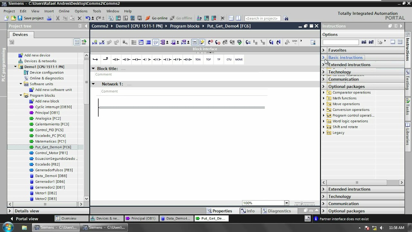Toggle the favorites star button in editor toolbar
This screenshot has height=232, width=412.
[x=202, y=42]
